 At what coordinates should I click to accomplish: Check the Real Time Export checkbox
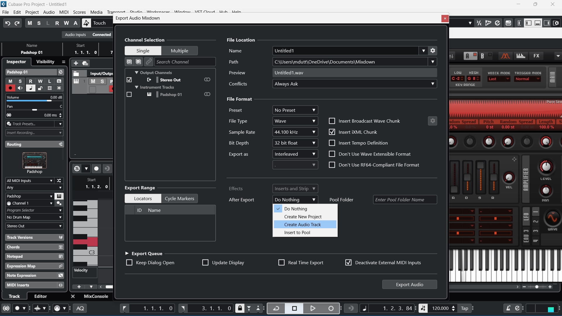pyautogui.click(x=281, y=262)
